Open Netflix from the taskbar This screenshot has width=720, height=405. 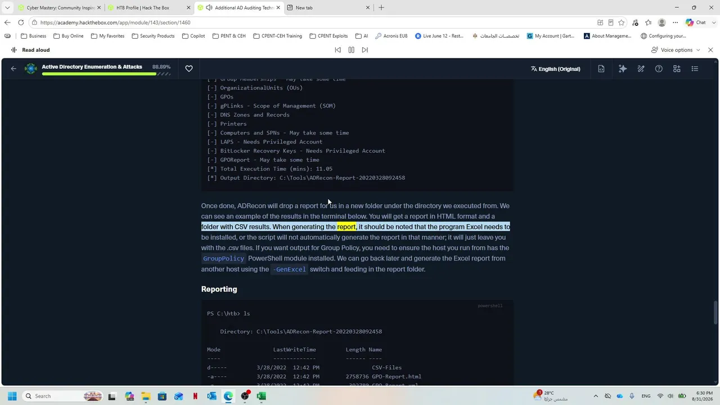[x=195, y=396]
